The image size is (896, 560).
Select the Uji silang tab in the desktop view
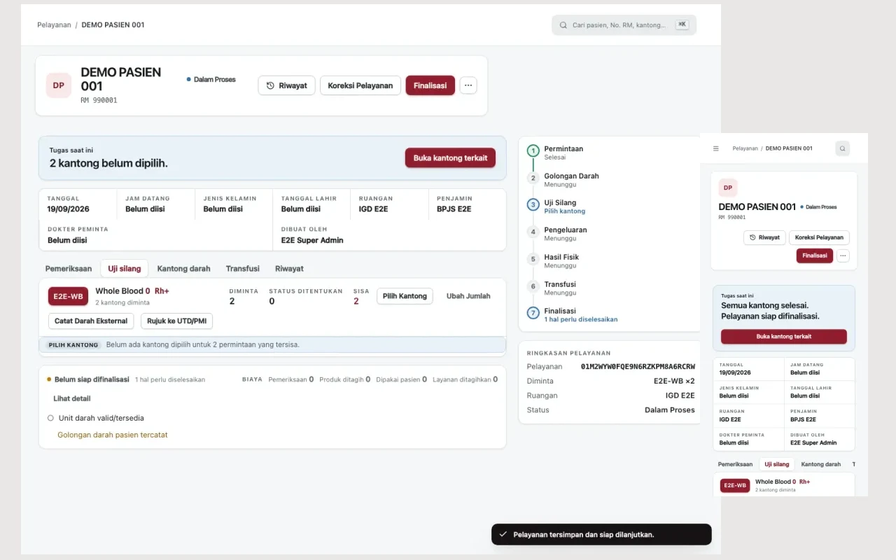pyautogui.click(x=125, y=268)
